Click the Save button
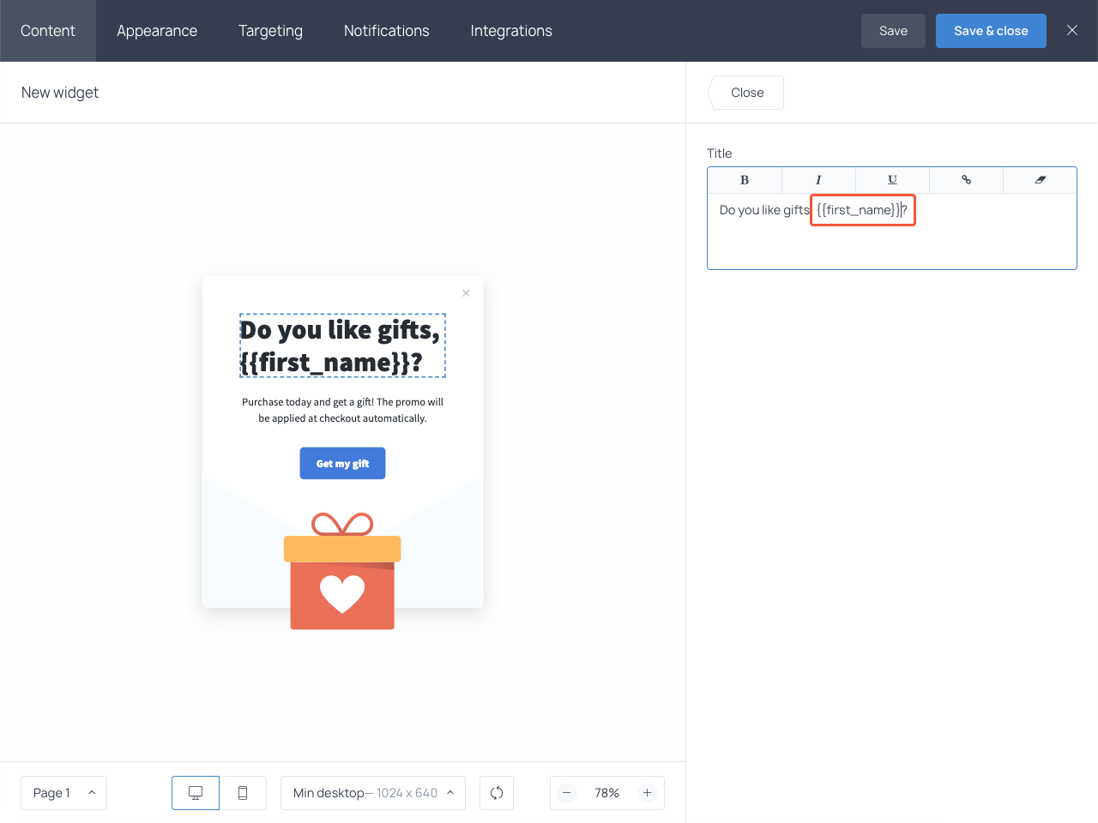Screen dimensions: 1098x823 (893, 30)
